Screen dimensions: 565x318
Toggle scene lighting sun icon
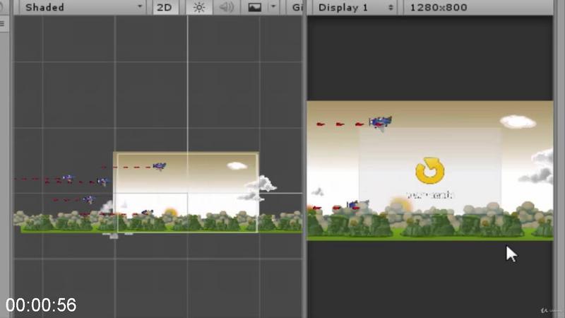[199, 7]
